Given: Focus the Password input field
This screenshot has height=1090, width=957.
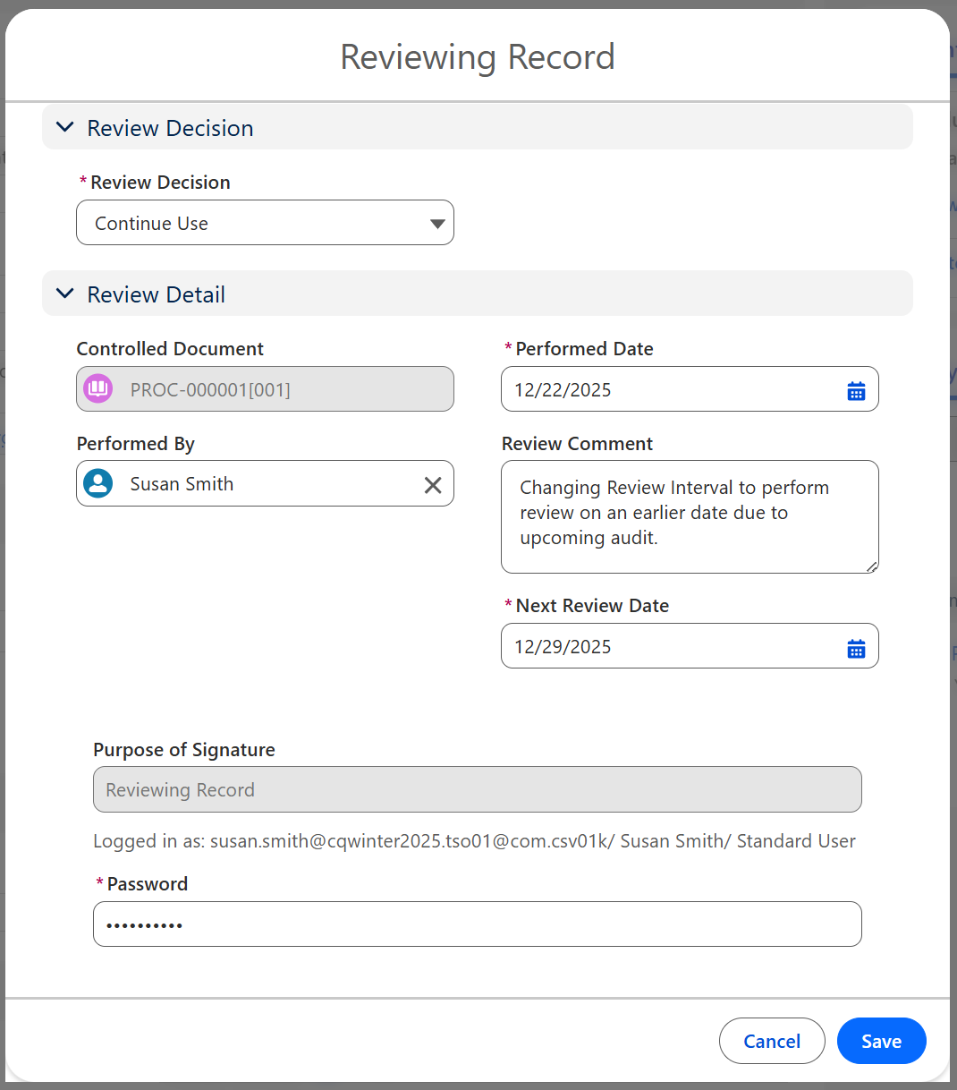Looking at the screenshot, I should point(477,924).
